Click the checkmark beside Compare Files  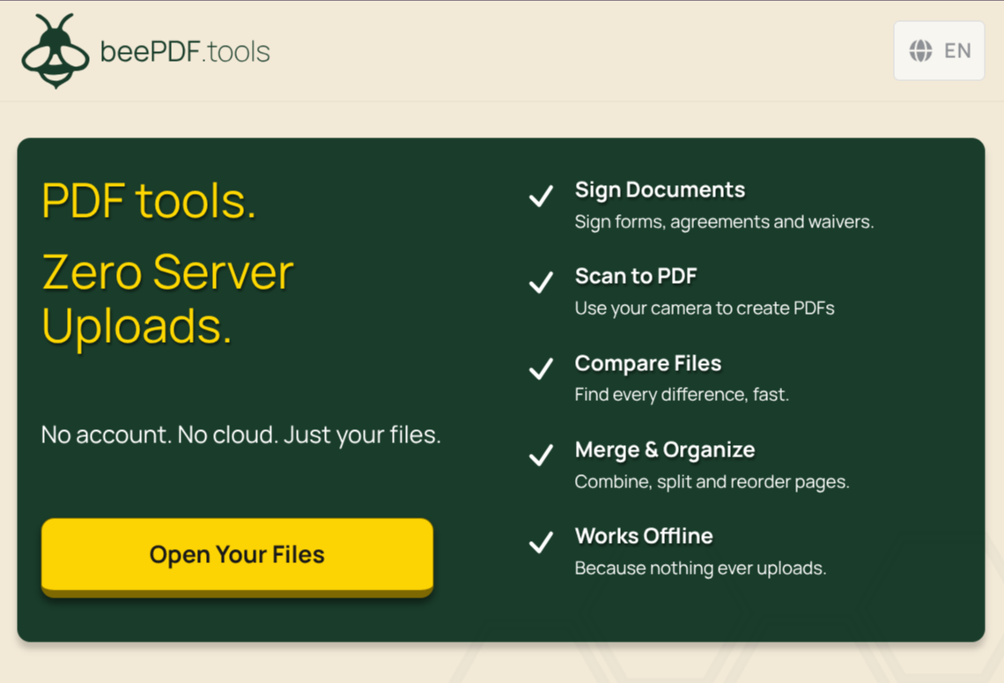[541, 369]
